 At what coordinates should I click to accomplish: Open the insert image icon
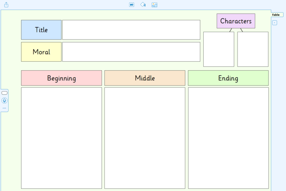(x=154, y=5)
